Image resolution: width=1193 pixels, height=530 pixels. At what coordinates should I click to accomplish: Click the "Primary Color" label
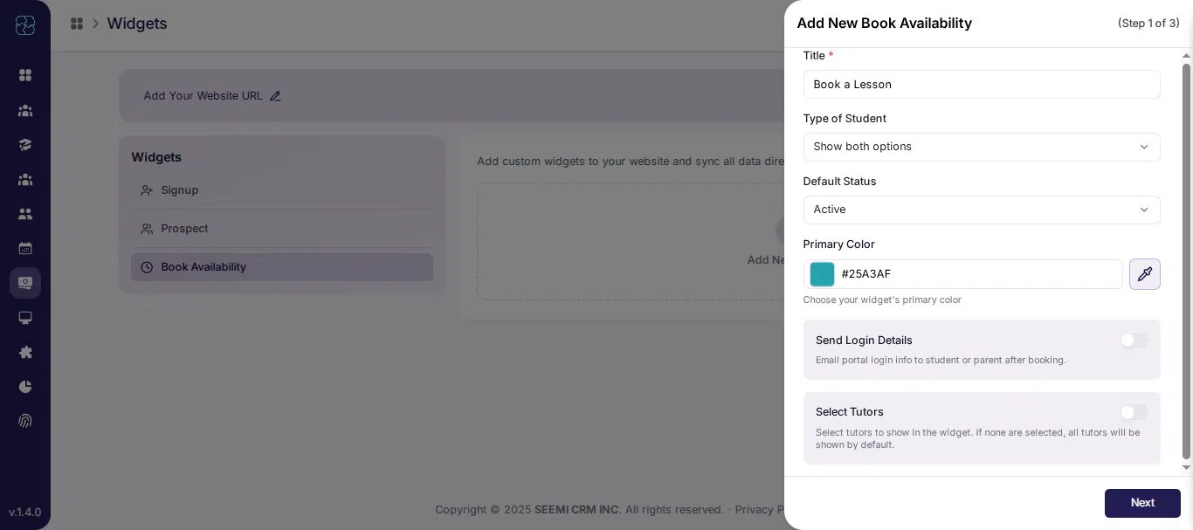[838, 244]
